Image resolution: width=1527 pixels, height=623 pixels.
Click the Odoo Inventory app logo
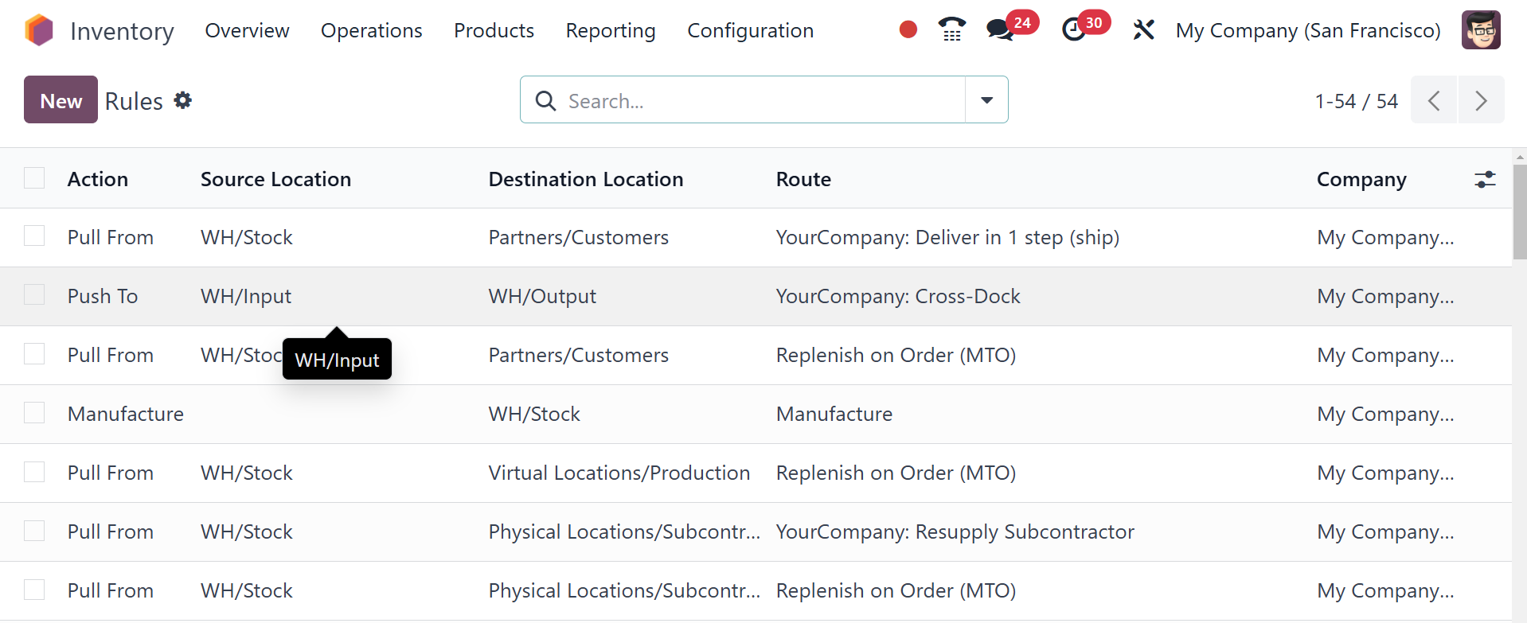[39, 30]
